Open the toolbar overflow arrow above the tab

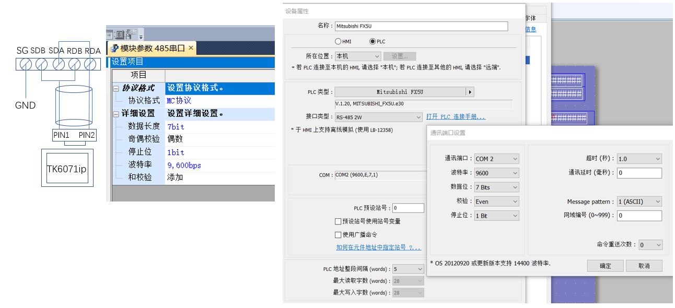point(141,36)
